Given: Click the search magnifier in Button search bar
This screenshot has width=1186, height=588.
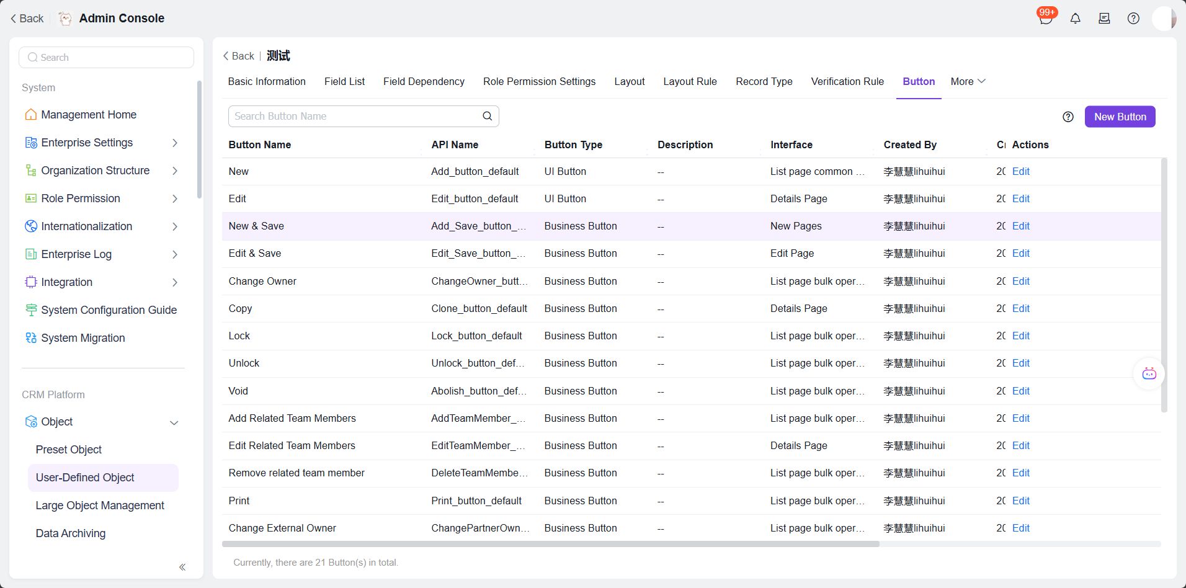Looking at the screenshot, I should 486,116.
